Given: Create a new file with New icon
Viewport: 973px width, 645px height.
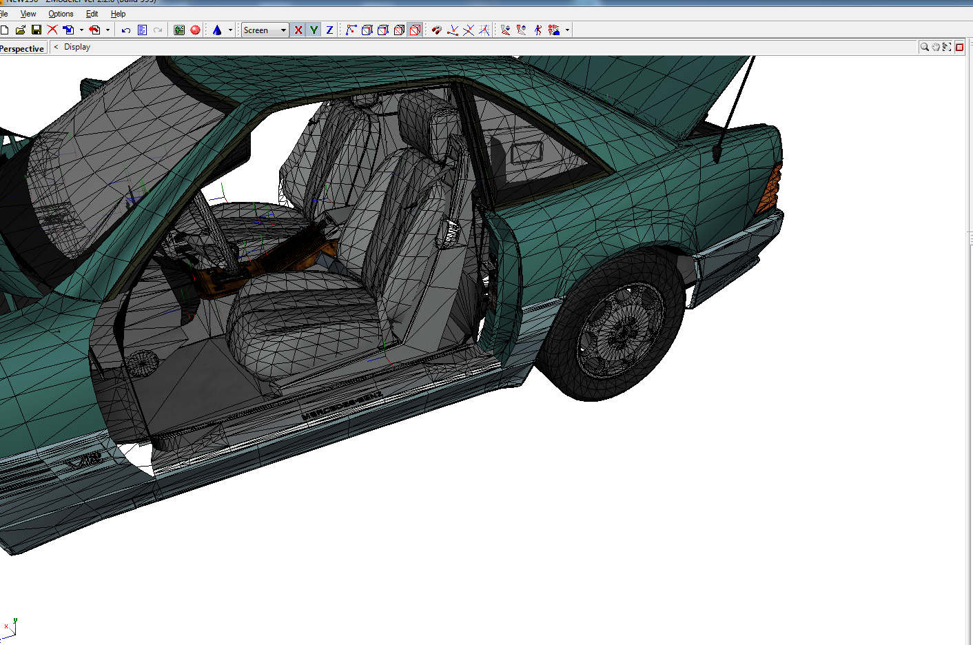Looking at the screenshot, I should (5, 30).
